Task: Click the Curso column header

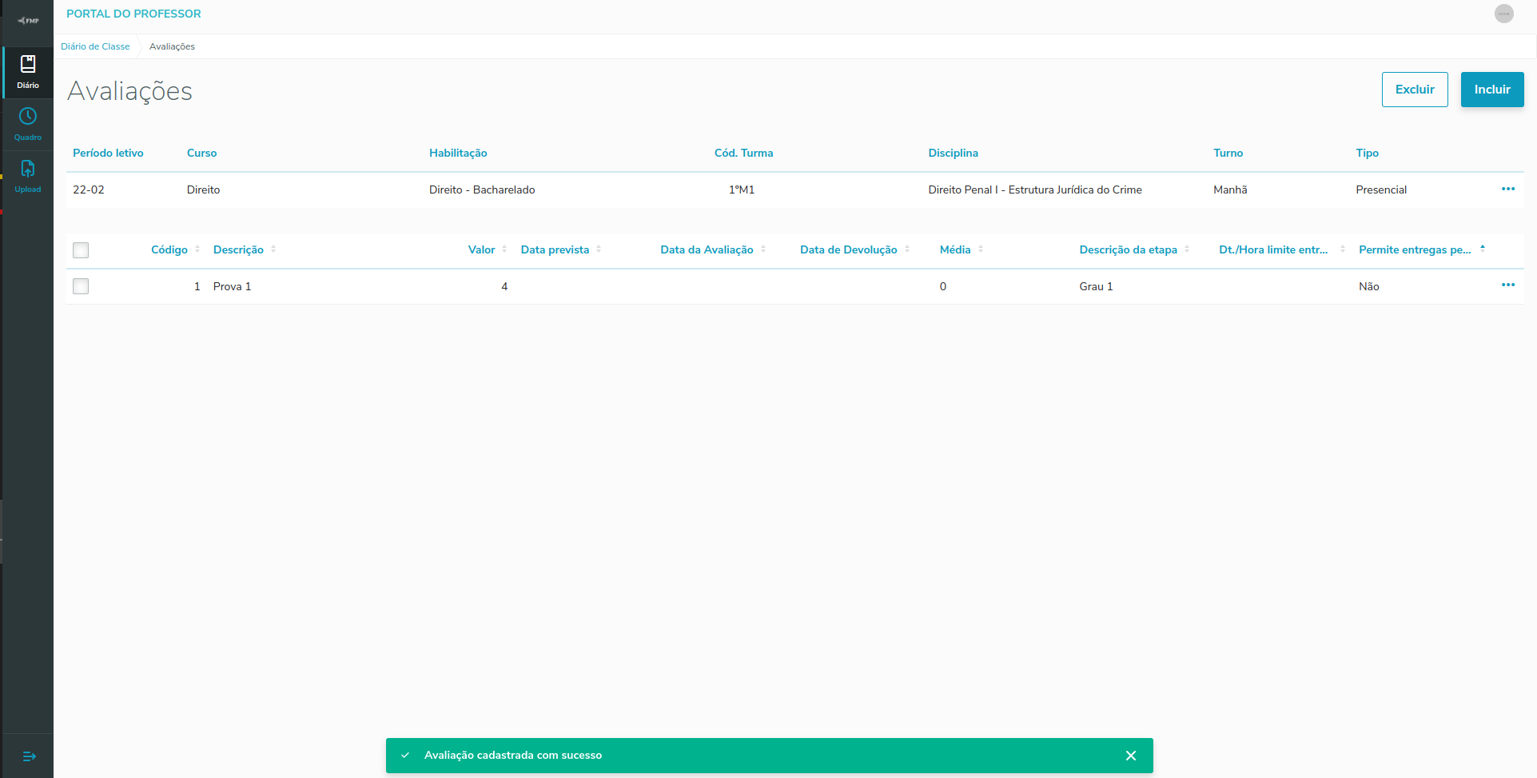Action: pyautogui.click(x=201, y=153)
